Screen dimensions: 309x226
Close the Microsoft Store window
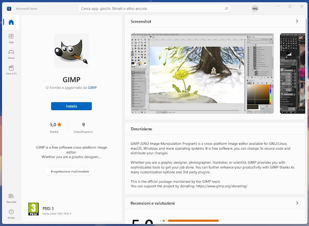click(x=301, y=6)
